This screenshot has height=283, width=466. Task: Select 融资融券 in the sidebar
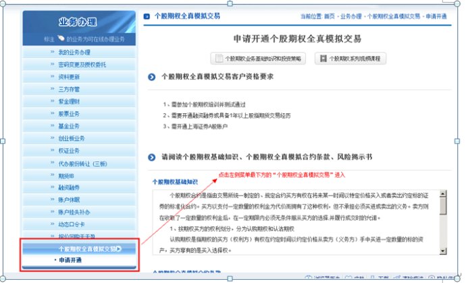point(79,187)
